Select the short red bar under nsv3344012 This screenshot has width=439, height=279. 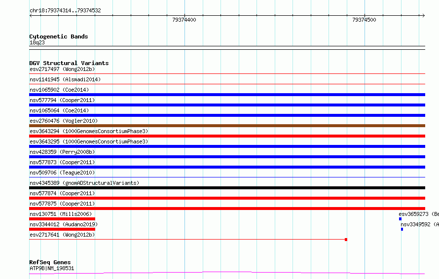[62, 229]
